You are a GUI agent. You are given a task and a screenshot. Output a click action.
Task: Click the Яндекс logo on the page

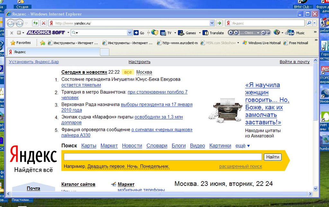point(33,155)
